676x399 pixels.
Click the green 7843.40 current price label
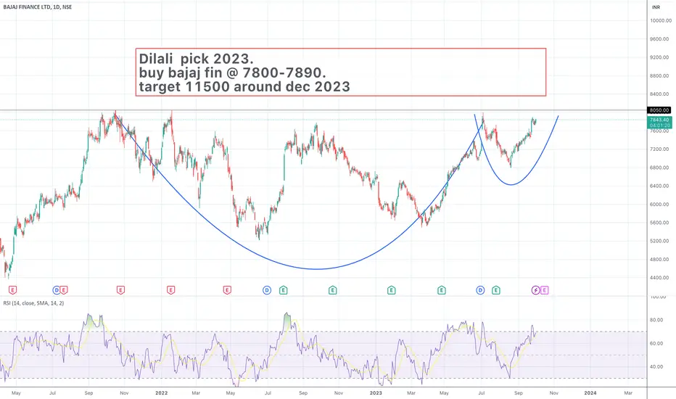tap(659, 123)
